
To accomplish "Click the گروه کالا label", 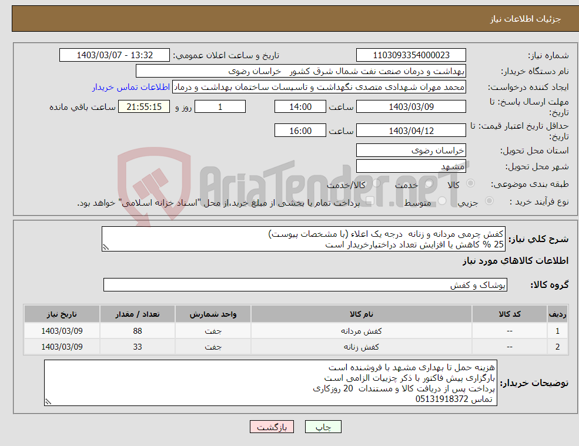I will pos(550,284).
